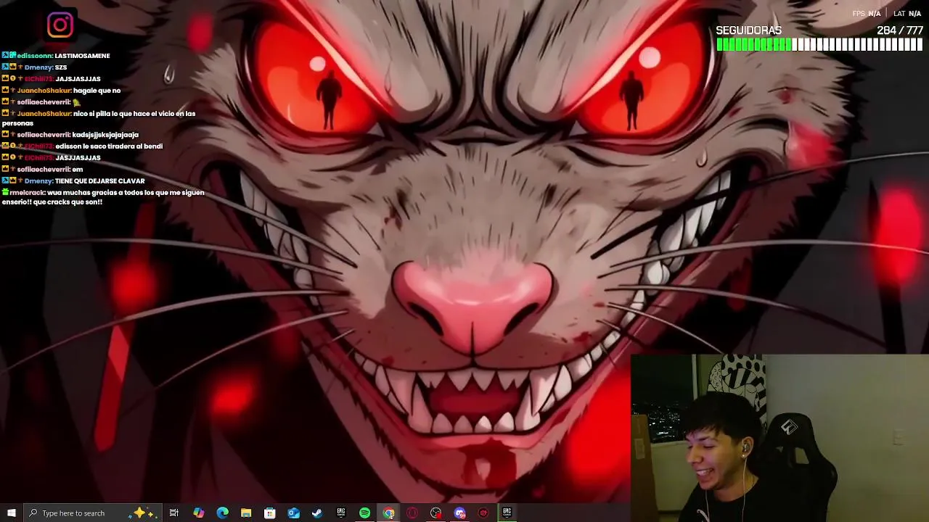This screenshot has height=522, width=929.
Task: Launch Copilot from the taskbar
Action: coord(198,513)
